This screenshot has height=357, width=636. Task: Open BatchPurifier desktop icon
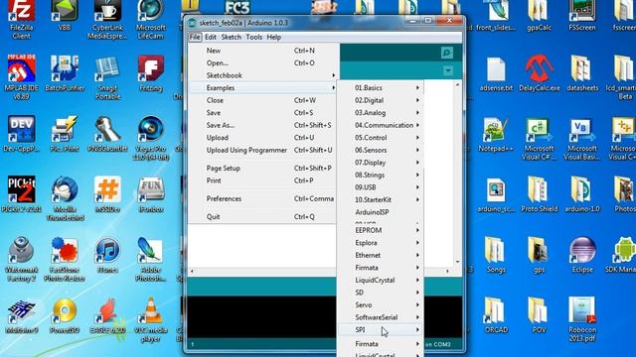pos(65,72)
